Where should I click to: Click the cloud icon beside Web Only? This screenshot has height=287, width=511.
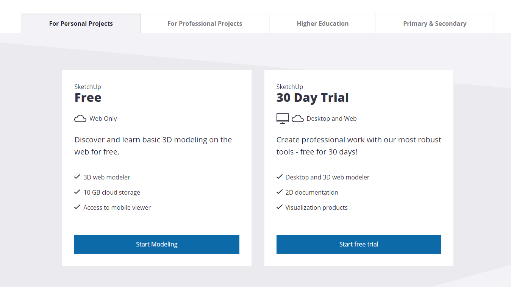pos(80,119)
